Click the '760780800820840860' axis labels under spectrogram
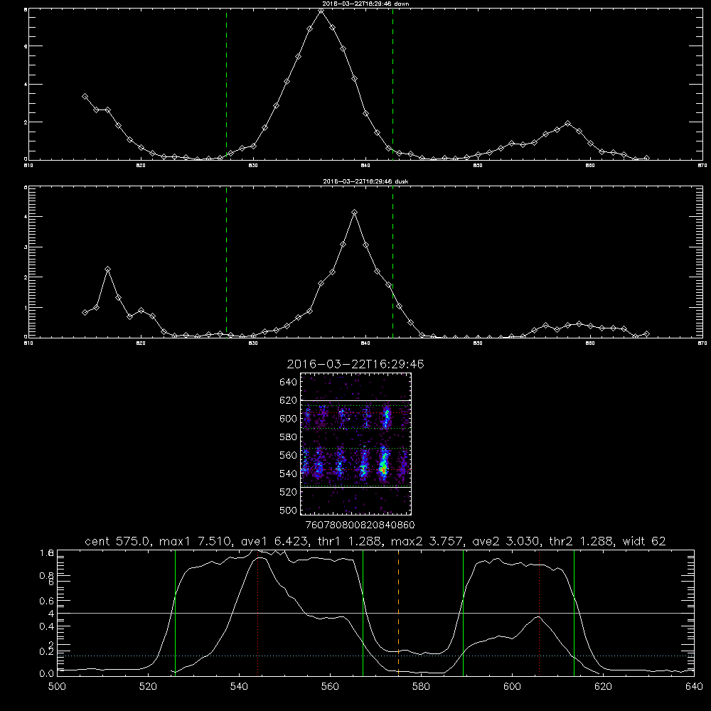Screen dimensions: 711x711 (x=360, y=525)
